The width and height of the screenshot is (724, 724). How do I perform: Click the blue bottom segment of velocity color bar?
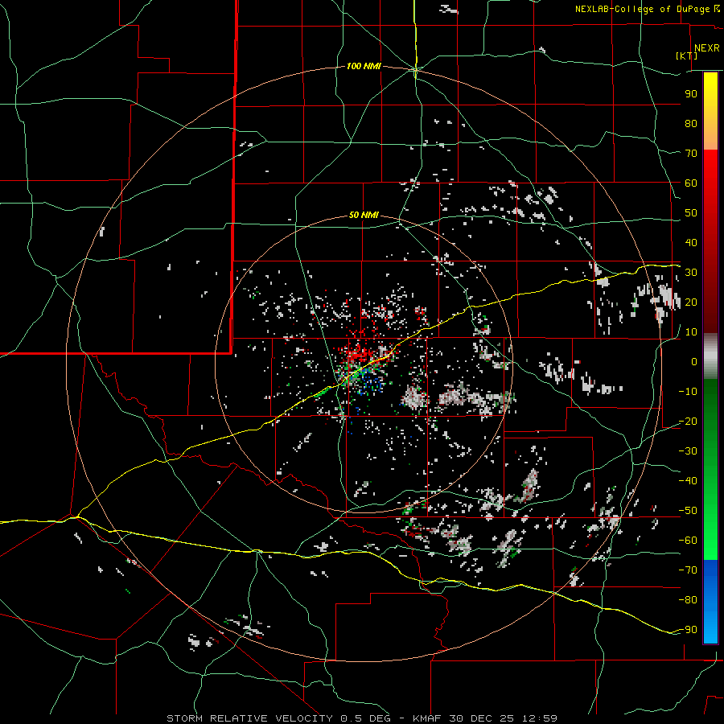coord(710,601)
